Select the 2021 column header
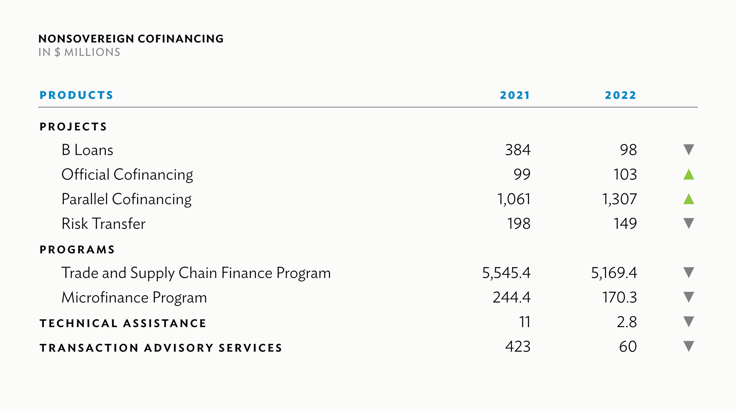Image resolution: width=736 pixels, height=412 pixels. click(x=515, y=95)
